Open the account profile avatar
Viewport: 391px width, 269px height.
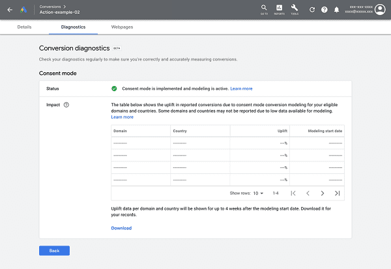(380, 10)
